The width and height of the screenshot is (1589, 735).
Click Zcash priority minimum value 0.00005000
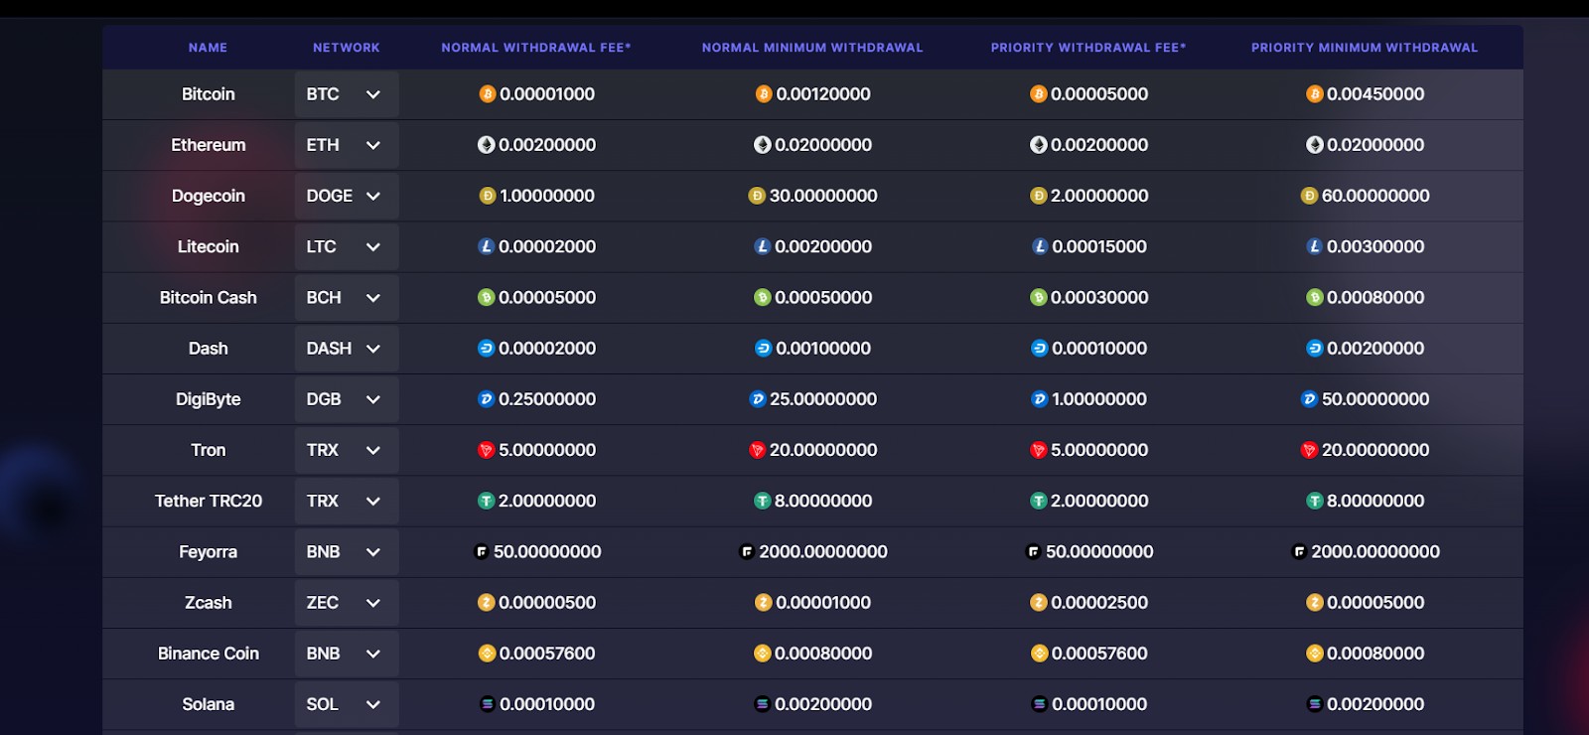coord(1375,603)
